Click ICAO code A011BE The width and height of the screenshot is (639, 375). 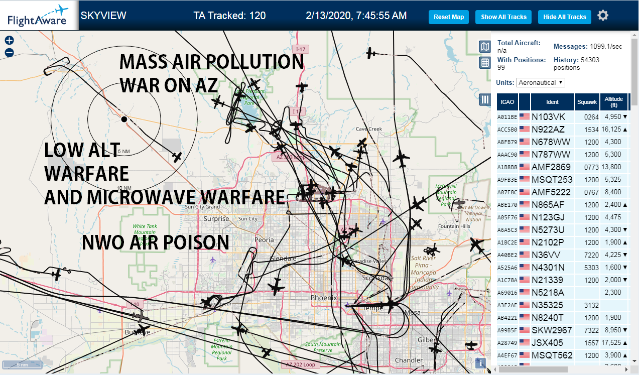(507, 117)
